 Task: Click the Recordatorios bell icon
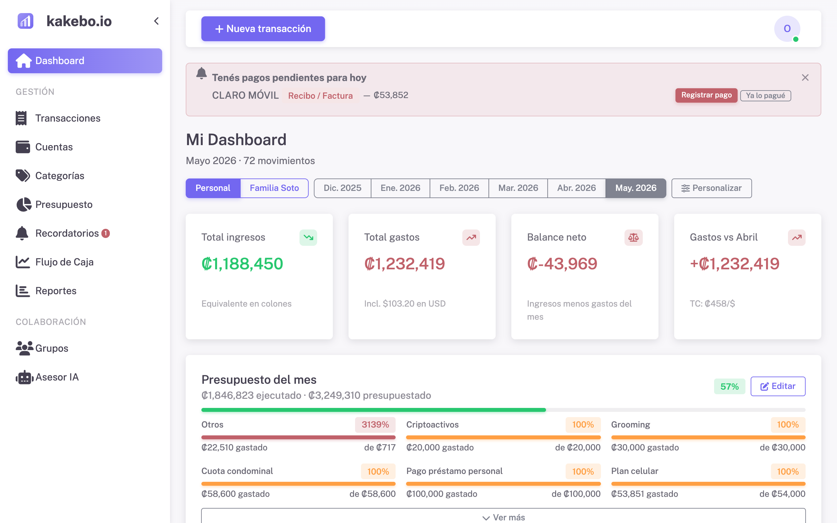tap(22, 233)
